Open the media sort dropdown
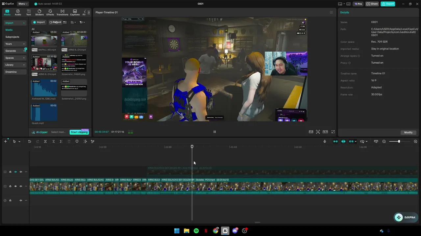The height and width of the screenshot is (236, 421). click(73, 22)
